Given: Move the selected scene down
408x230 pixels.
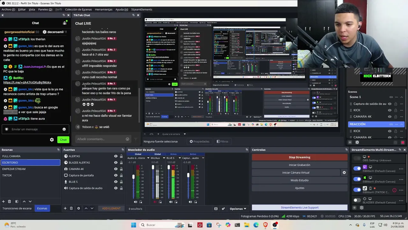Looking at the screenshot, I should click(x=30, y=202).
